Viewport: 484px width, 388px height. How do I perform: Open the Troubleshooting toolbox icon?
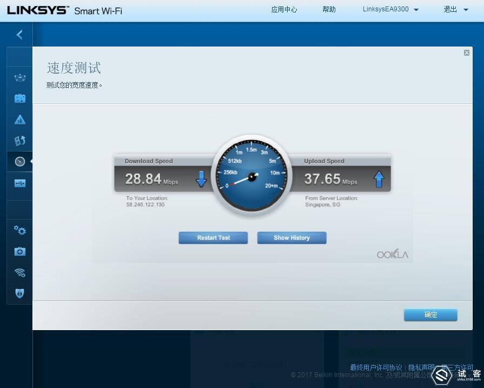tap(19, 251)
